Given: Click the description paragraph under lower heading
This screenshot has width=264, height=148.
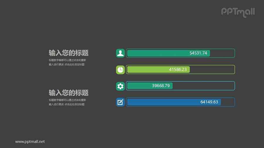Looking at the screenshot, I should 67,102.
